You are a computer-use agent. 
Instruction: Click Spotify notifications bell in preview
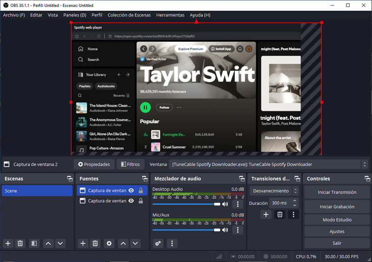click(x=240, y=49)
